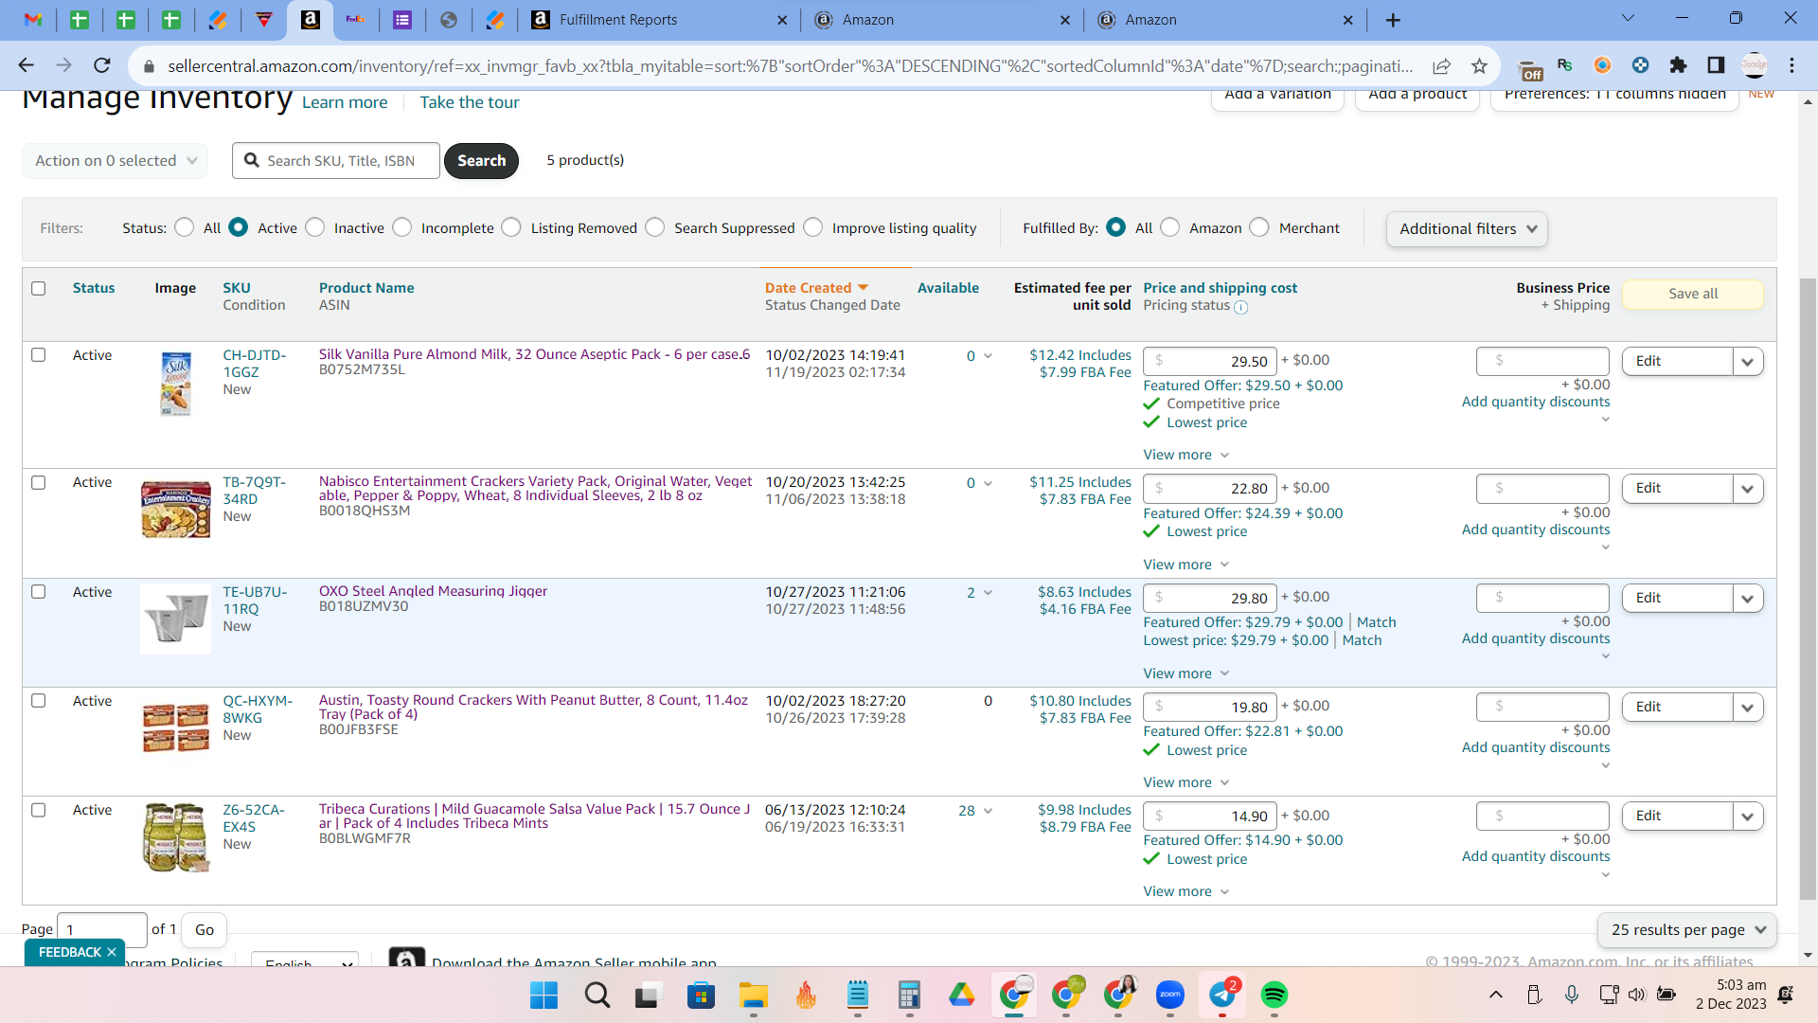This screenshot has height=1023, width=1818.
Task: Open the purple list-icon pinned tab
Action: pos(402,20)
